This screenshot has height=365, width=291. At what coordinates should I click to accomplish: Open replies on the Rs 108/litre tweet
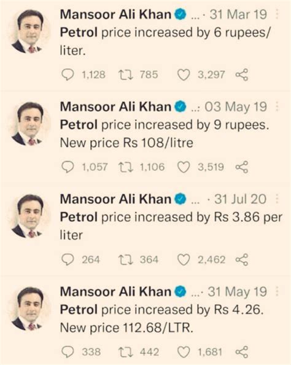pos(68,167)
